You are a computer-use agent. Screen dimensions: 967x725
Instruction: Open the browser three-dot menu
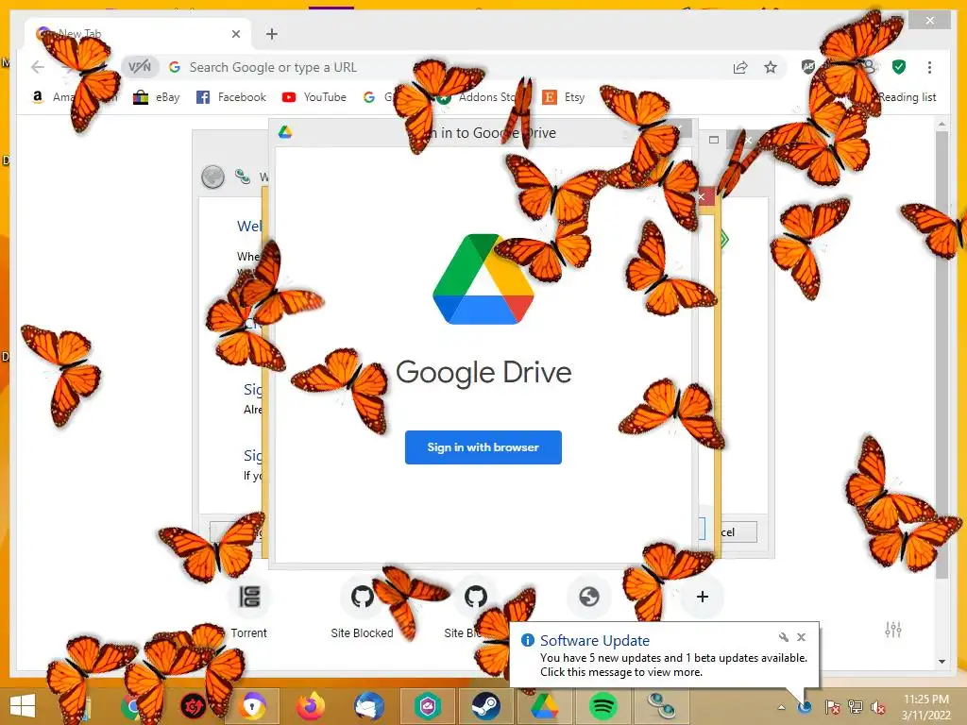[x=929, y=67]
